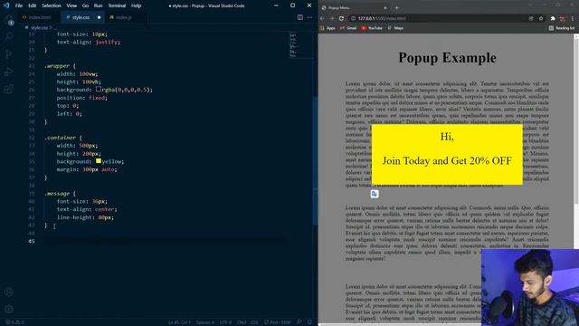The width and height of the screenshot is (579, 326).
Task: Open Gmail bookmark in Chrome
Action: pos(348,28)
